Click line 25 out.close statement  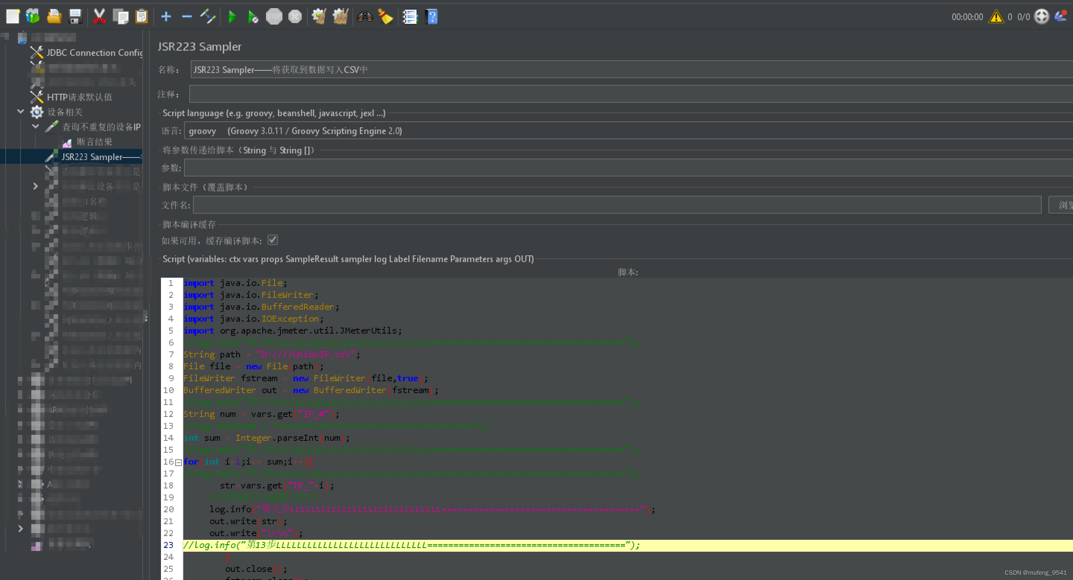pyautogui.click(x=256, y=569)
